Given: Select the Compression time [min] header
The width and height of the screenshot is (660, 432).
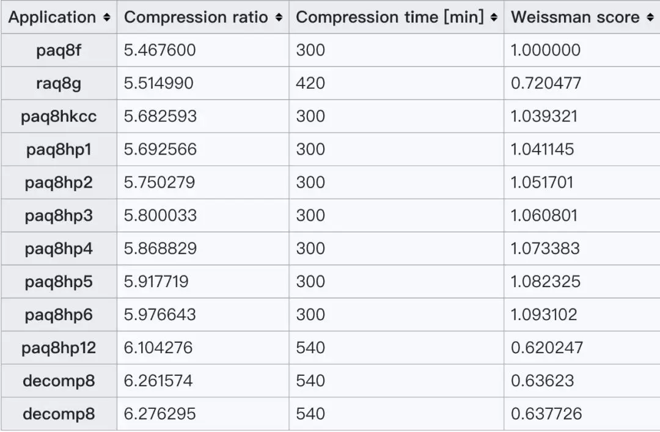Looking at the screenshot, I should click(x=397, y=17).
